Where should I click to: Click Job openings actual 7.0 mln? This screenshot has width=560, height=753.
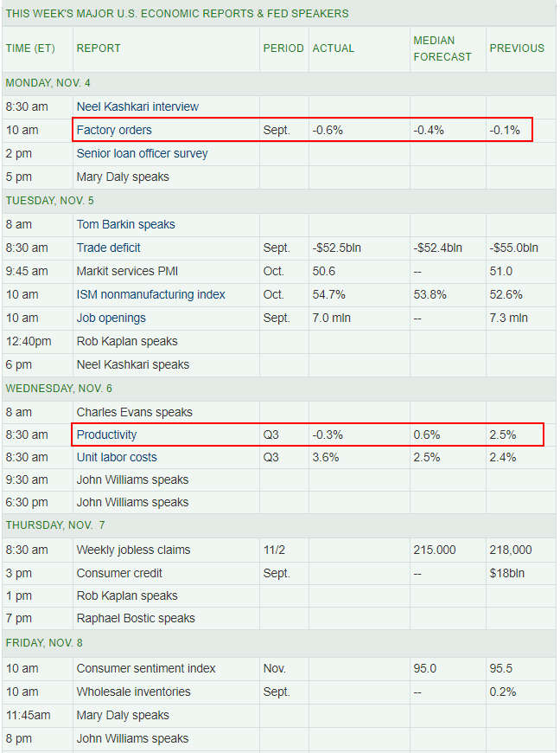click(331, 318)
